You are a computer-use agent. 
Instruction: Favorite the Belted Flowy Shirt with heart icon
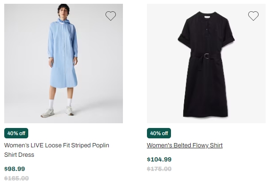coord(253,16)
